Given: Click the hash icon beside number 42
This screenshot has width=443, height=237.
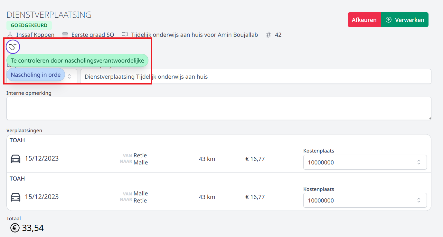Looking at the screenshot, I should pos(269,35).
